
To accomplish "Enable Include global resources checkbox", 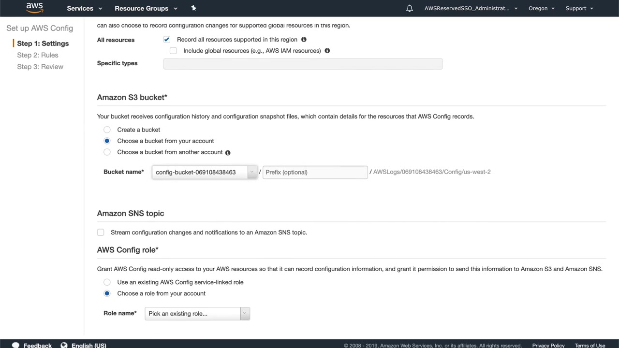I will (x=173, y=51).
